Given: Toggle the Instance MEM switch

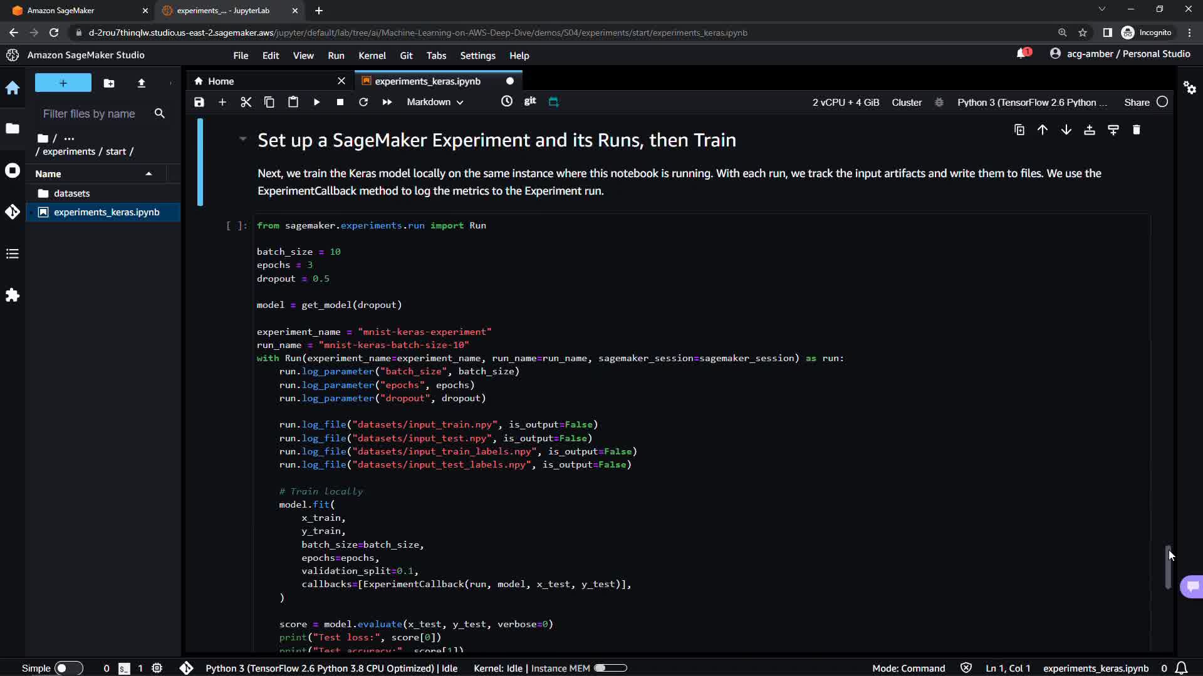Looking at the screenshot, I should [x=610, y=668].
